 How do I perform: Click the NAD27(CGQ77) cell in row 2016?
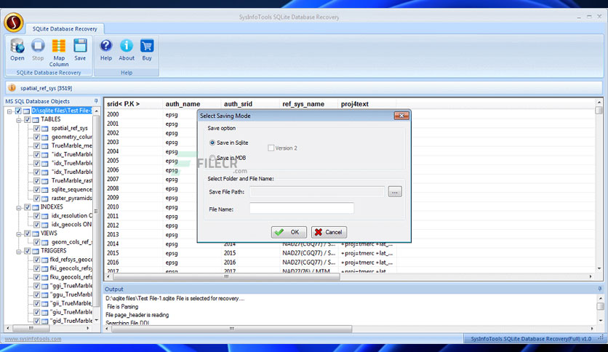(309, 263)
